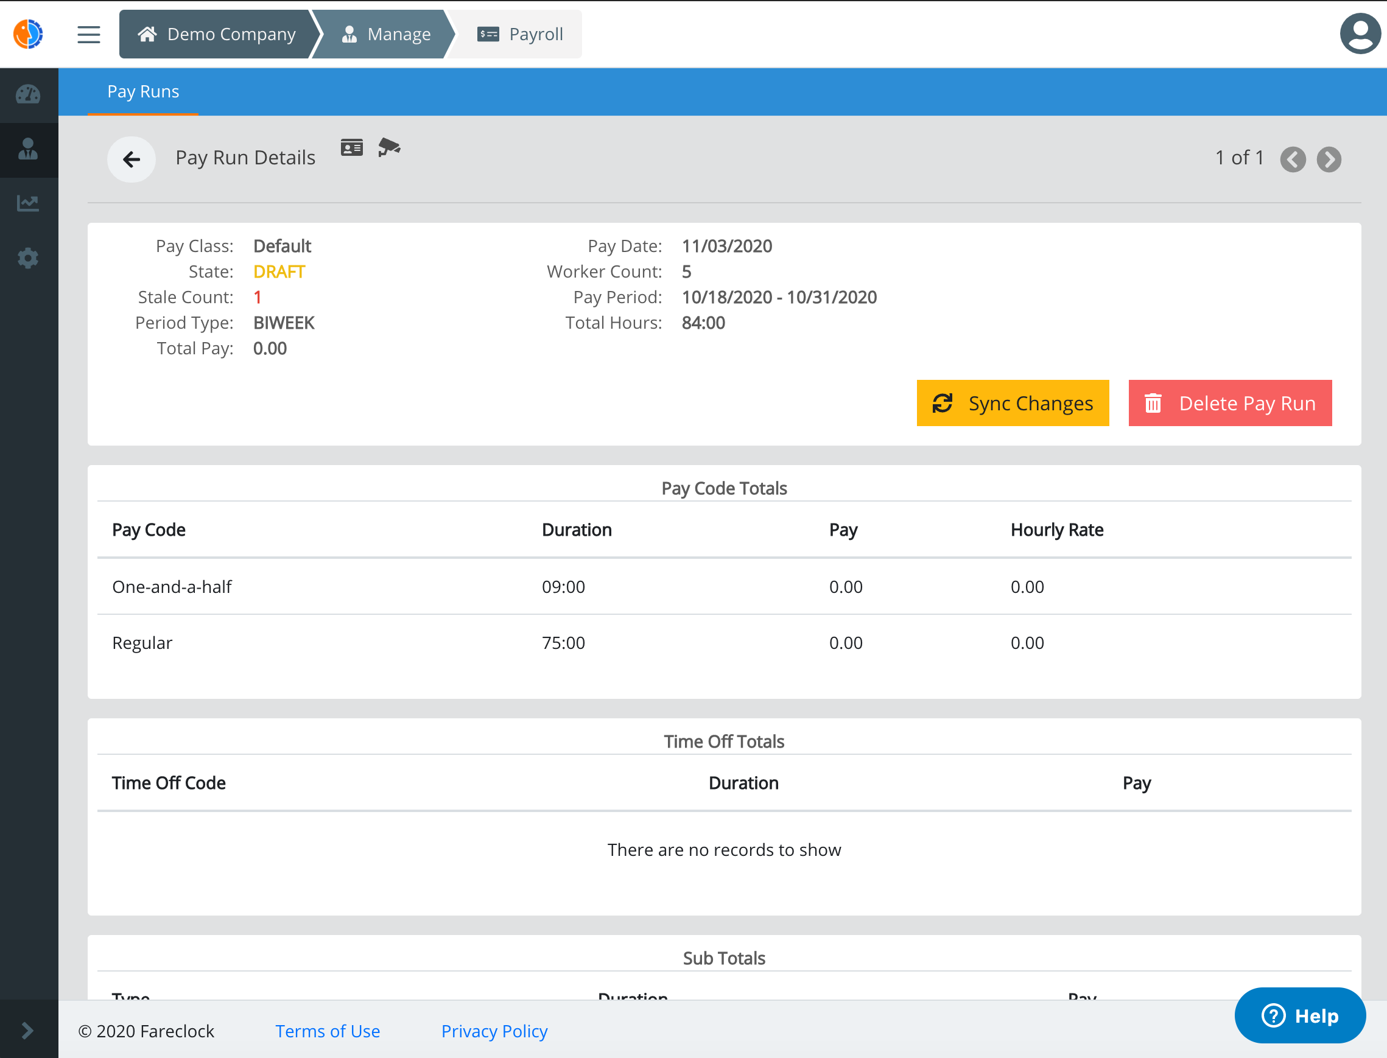This screenshot has width=1387, height=1058.
Task: Click the Pay Code column header
Action: (x=149, y=530)
